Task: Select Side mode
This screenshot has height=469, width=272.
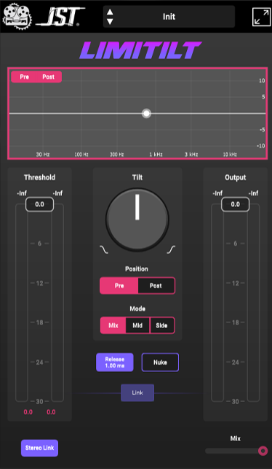Action: point(162,325)
